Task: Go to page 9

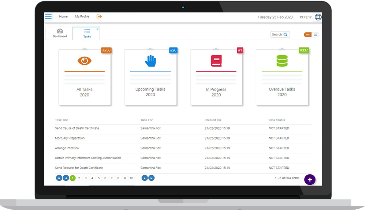Action: pos(125,178)
